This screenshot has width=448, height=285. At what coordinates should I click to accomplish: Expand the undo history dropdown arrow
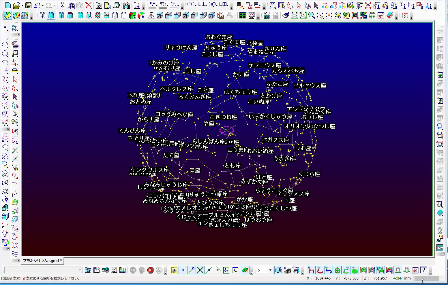click(42, 6)
